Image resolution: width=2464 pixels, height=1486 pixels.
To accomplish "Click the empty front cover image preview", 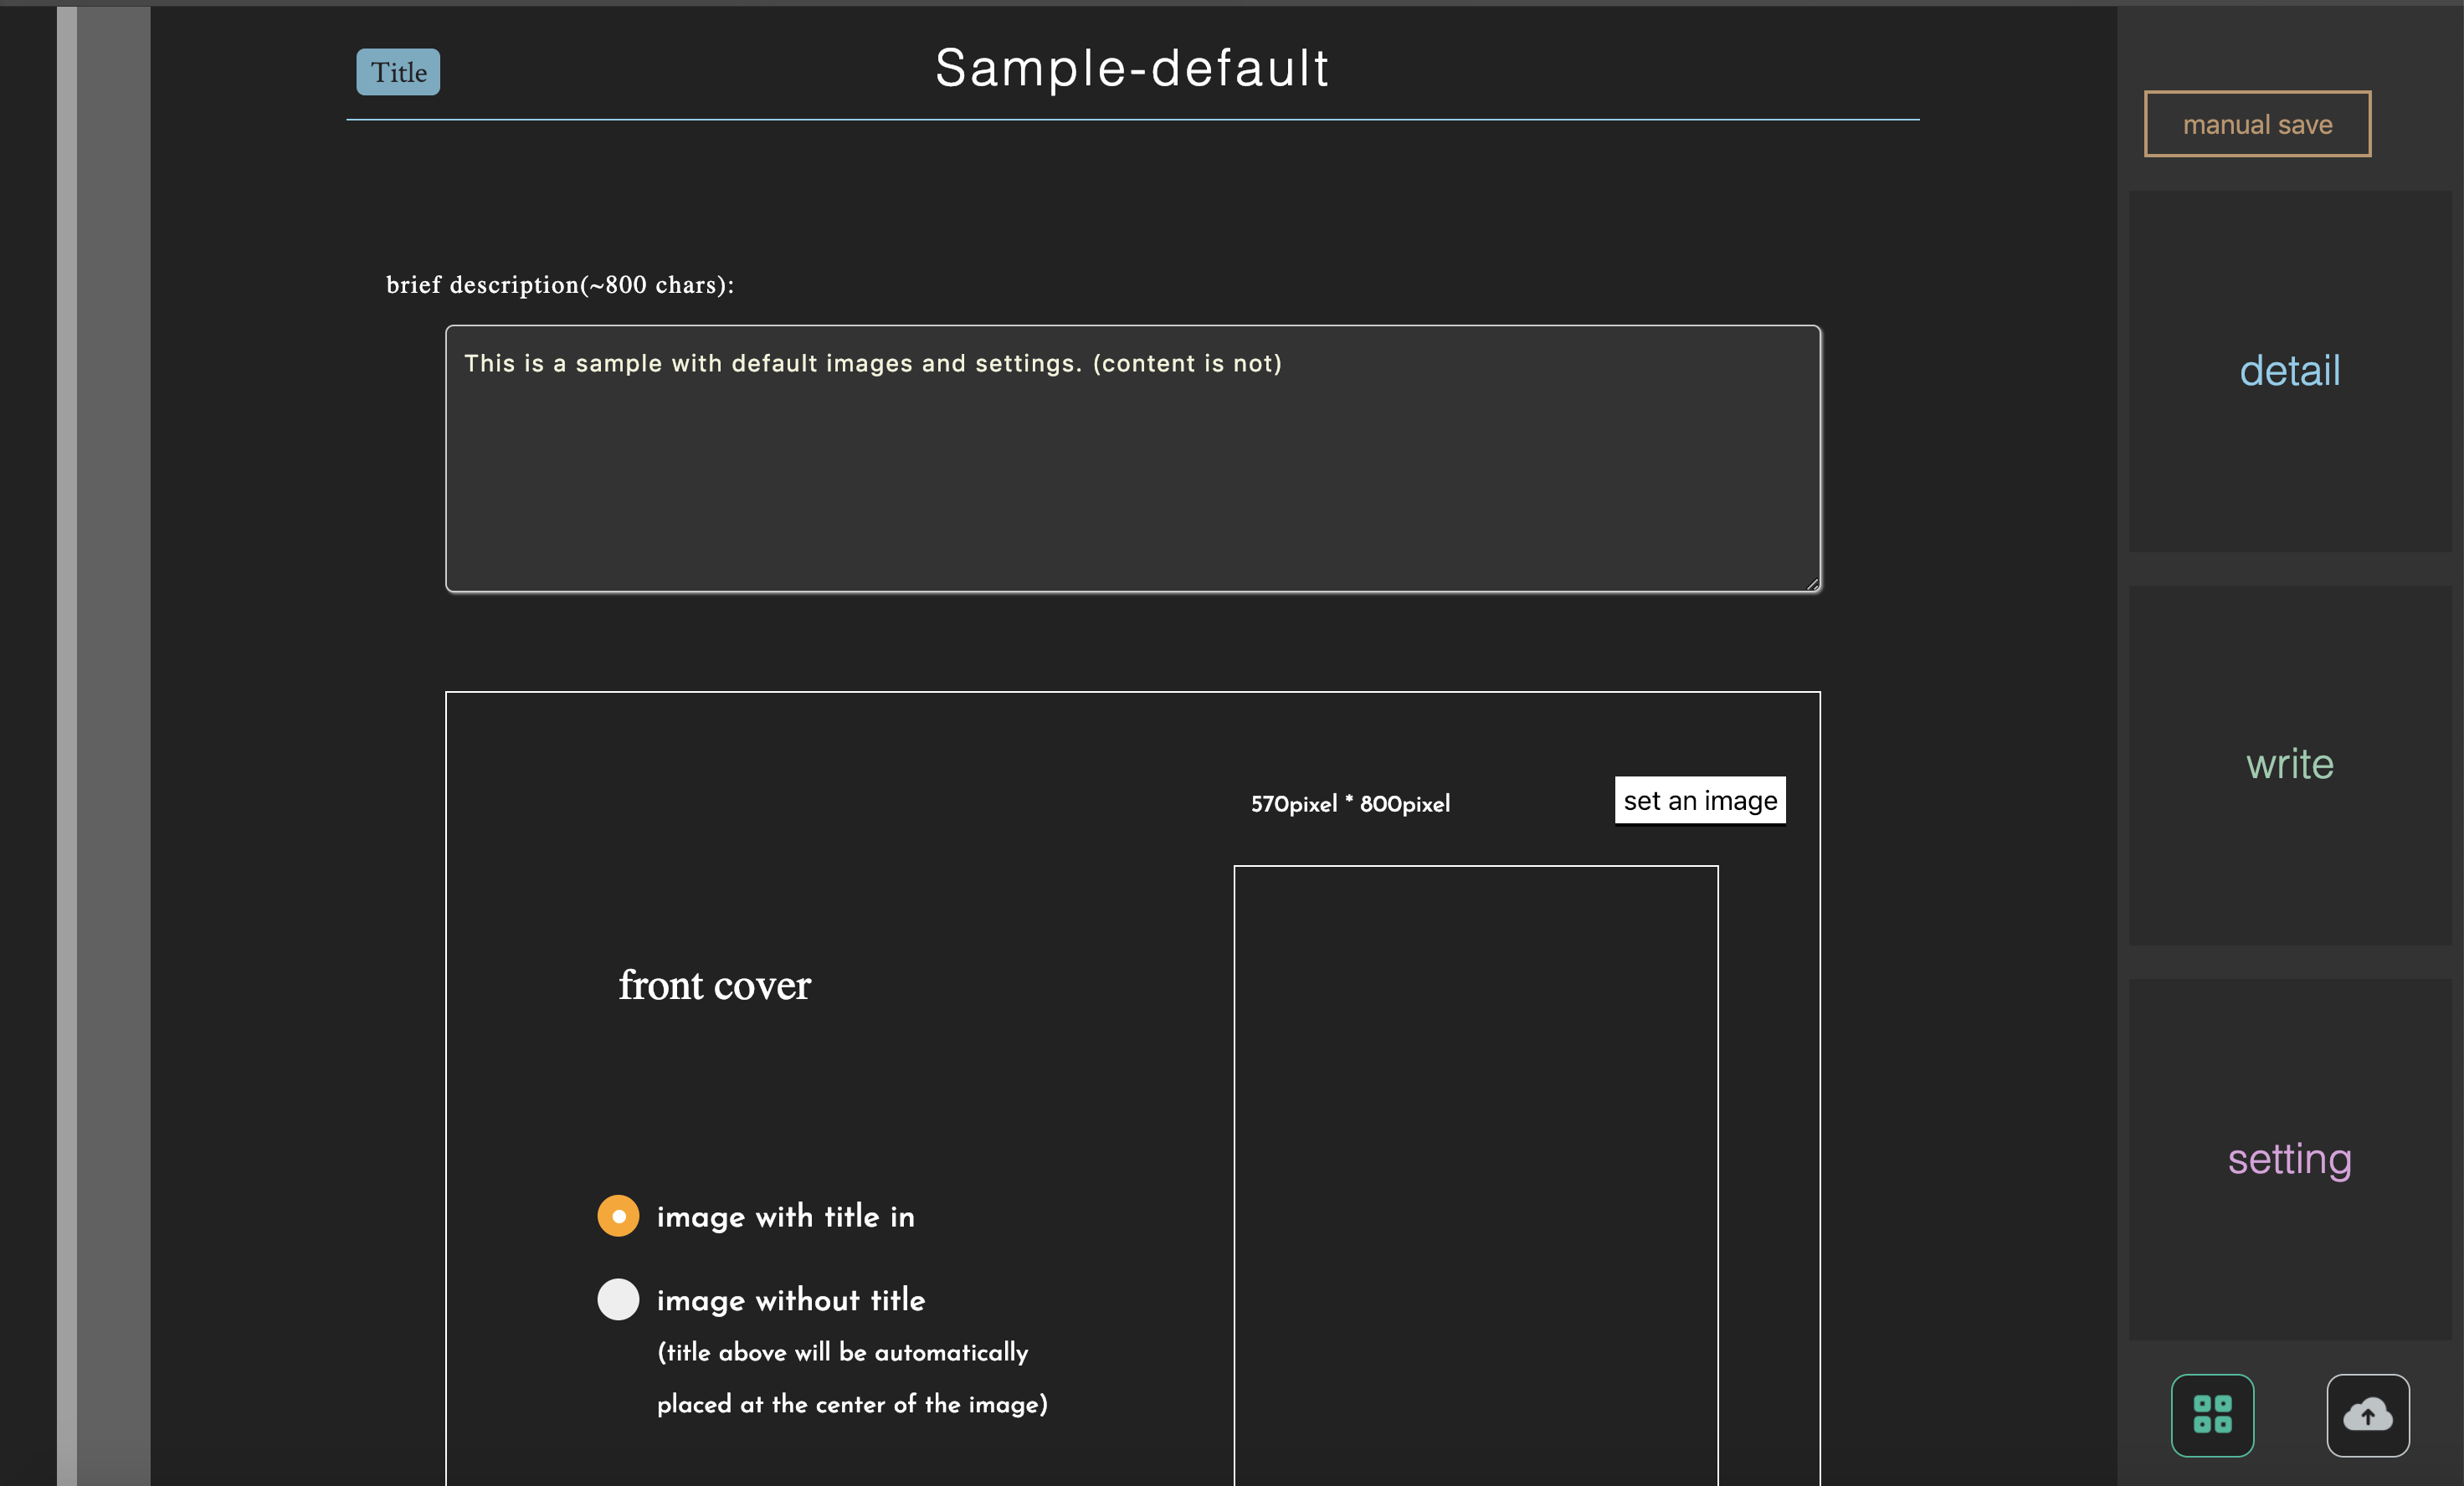I will coord(1475,1170).
